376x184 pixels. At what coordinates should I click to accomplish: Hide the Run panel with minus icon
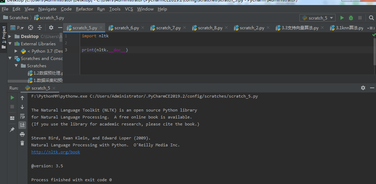coord(372,88)
